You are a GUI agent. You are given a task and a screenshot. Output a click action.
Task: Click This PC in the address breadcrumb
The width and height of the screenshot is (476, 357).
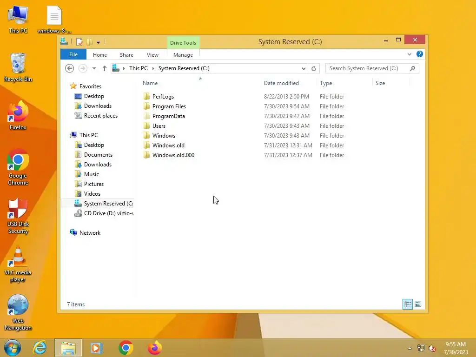[139, 68]
